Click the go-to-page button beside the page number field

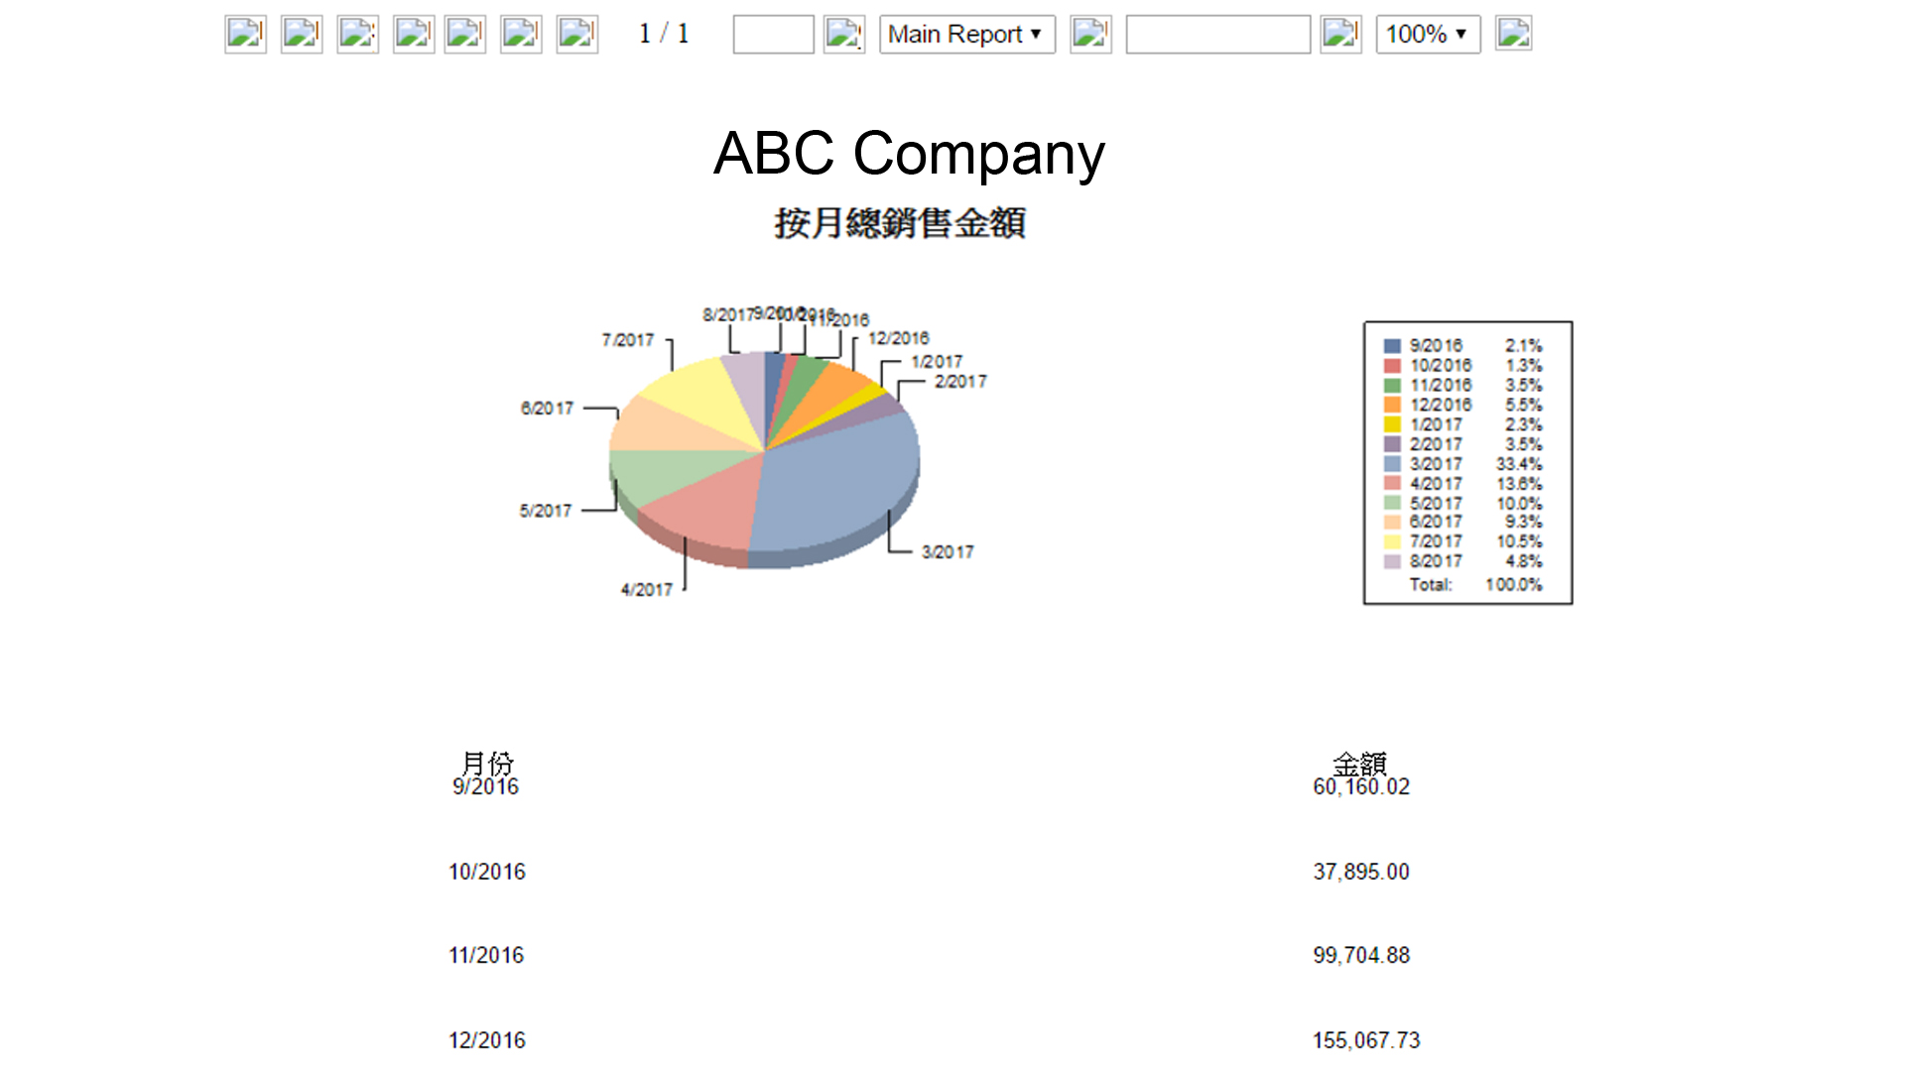tap(843, 34)
